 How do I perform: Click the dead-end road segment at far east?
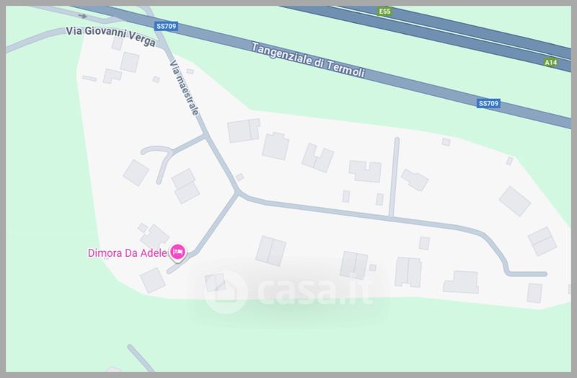click(527, 274)
